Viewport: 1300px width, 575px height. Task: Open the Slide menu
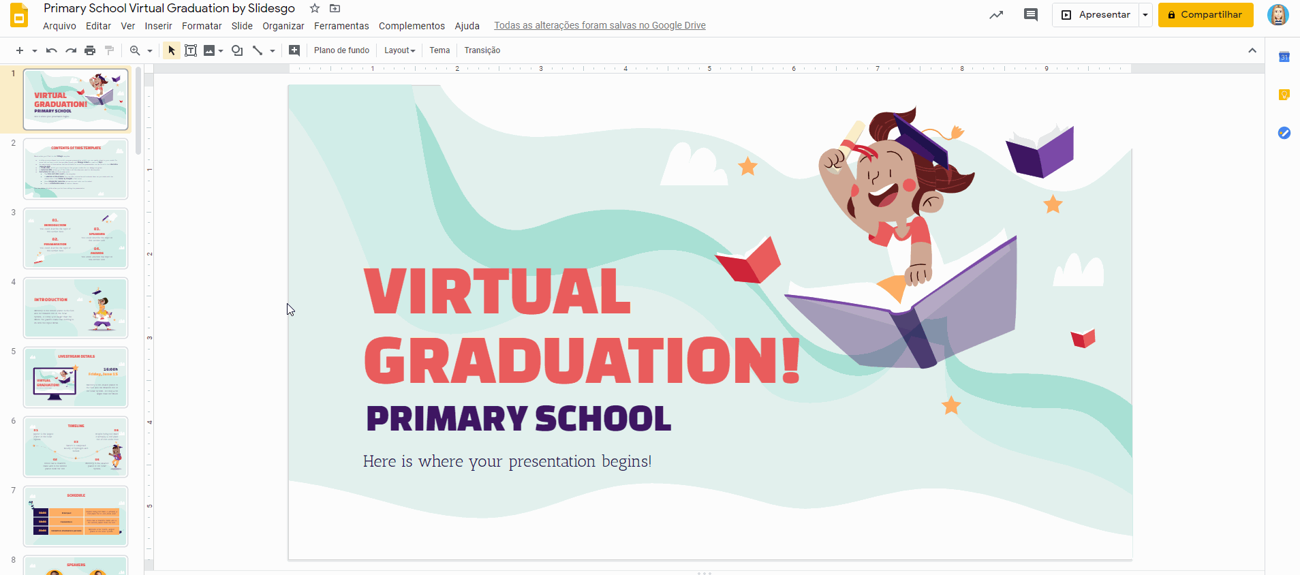point(242,26)
